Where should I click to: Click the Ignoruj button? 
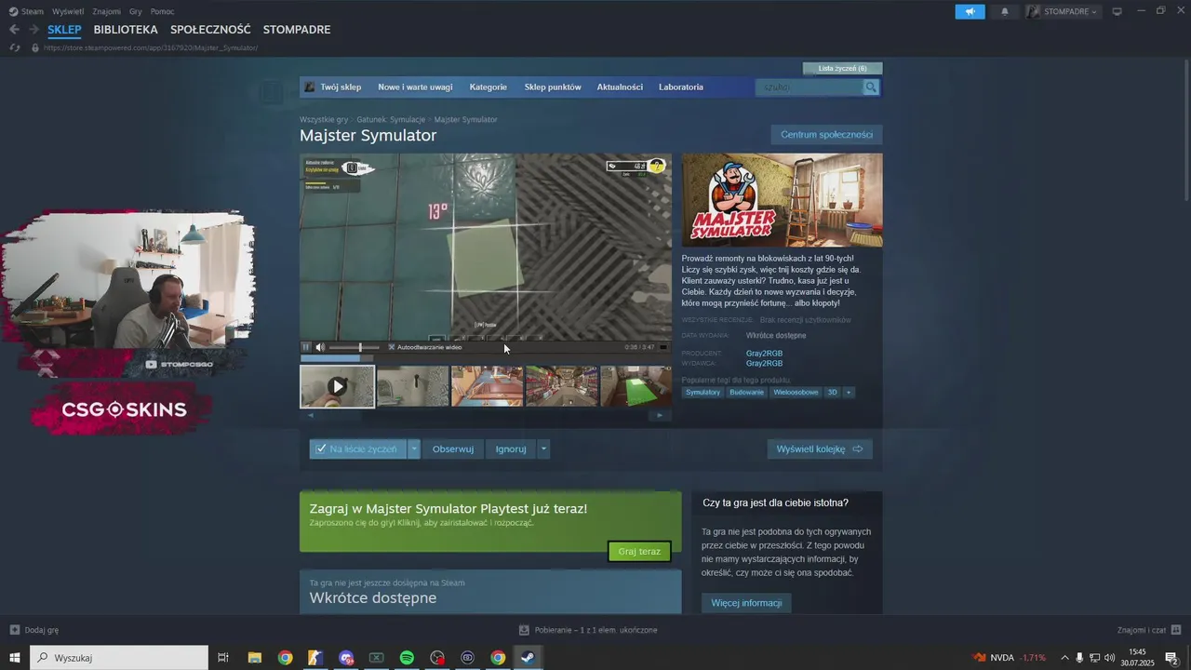(511, 449)
